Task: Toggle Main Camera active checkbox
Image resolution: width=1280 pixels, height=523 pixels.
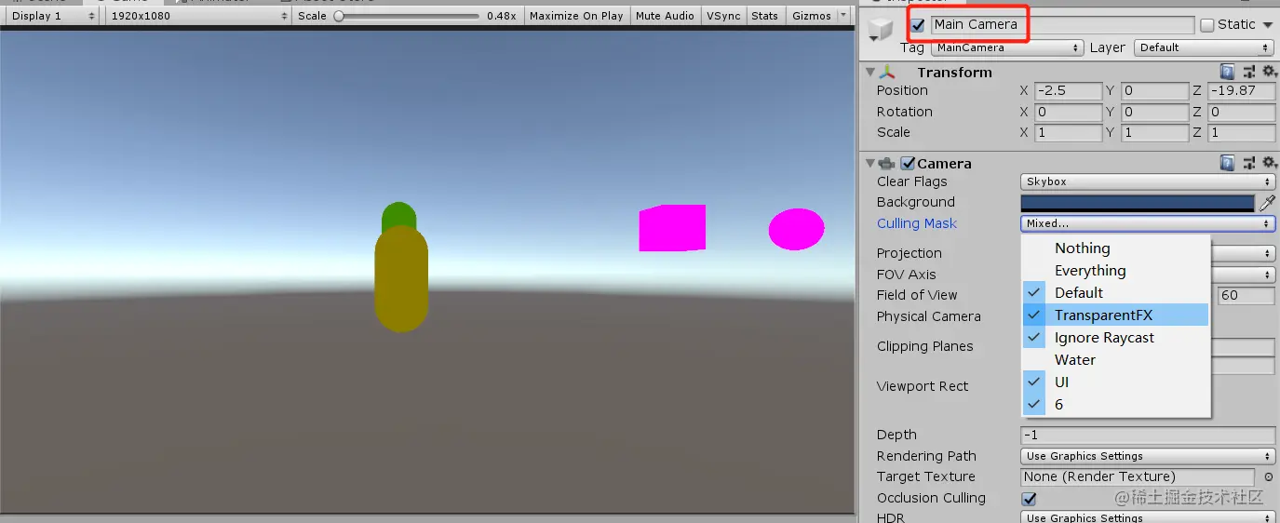Action: pos(918,25)
